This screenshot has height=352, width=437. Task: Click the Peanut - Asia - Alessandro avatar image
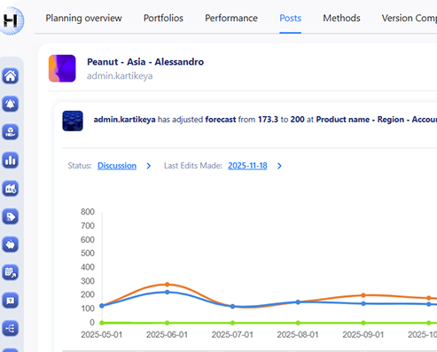(62, 68)
